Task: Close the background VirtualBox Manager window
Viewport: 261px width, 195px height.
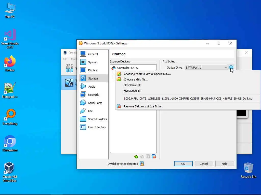Action: pyautogui.click(x=246, y=53)
